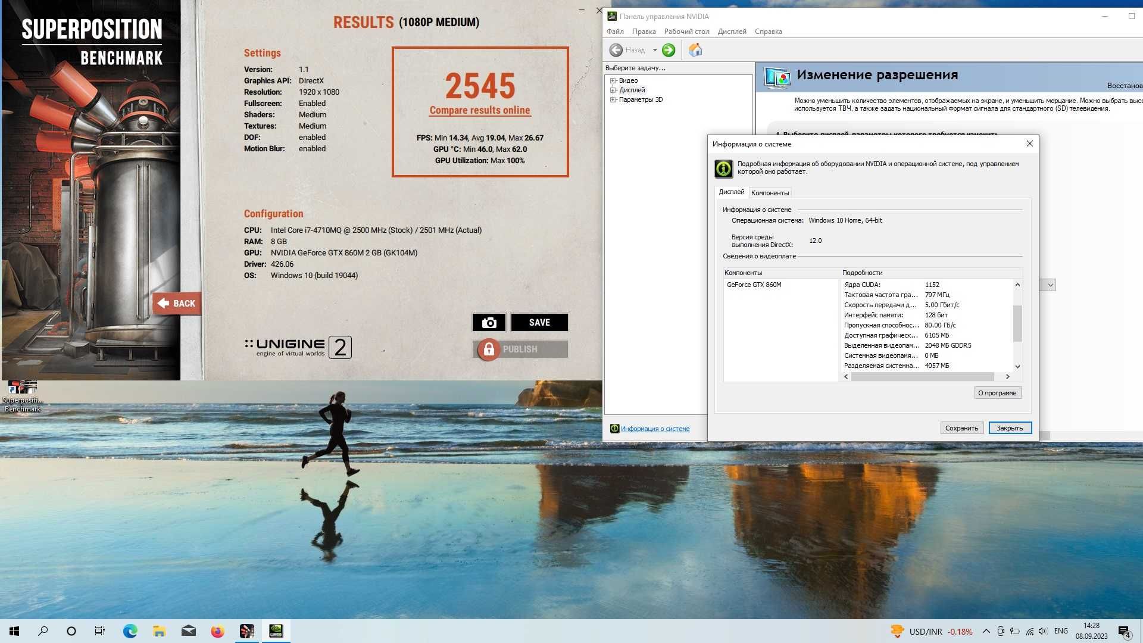The width and height of the screenshot is (1143, 643).
Task: Click the green NVIDIA info icon in dialog
Action: (x=723, y=168)
